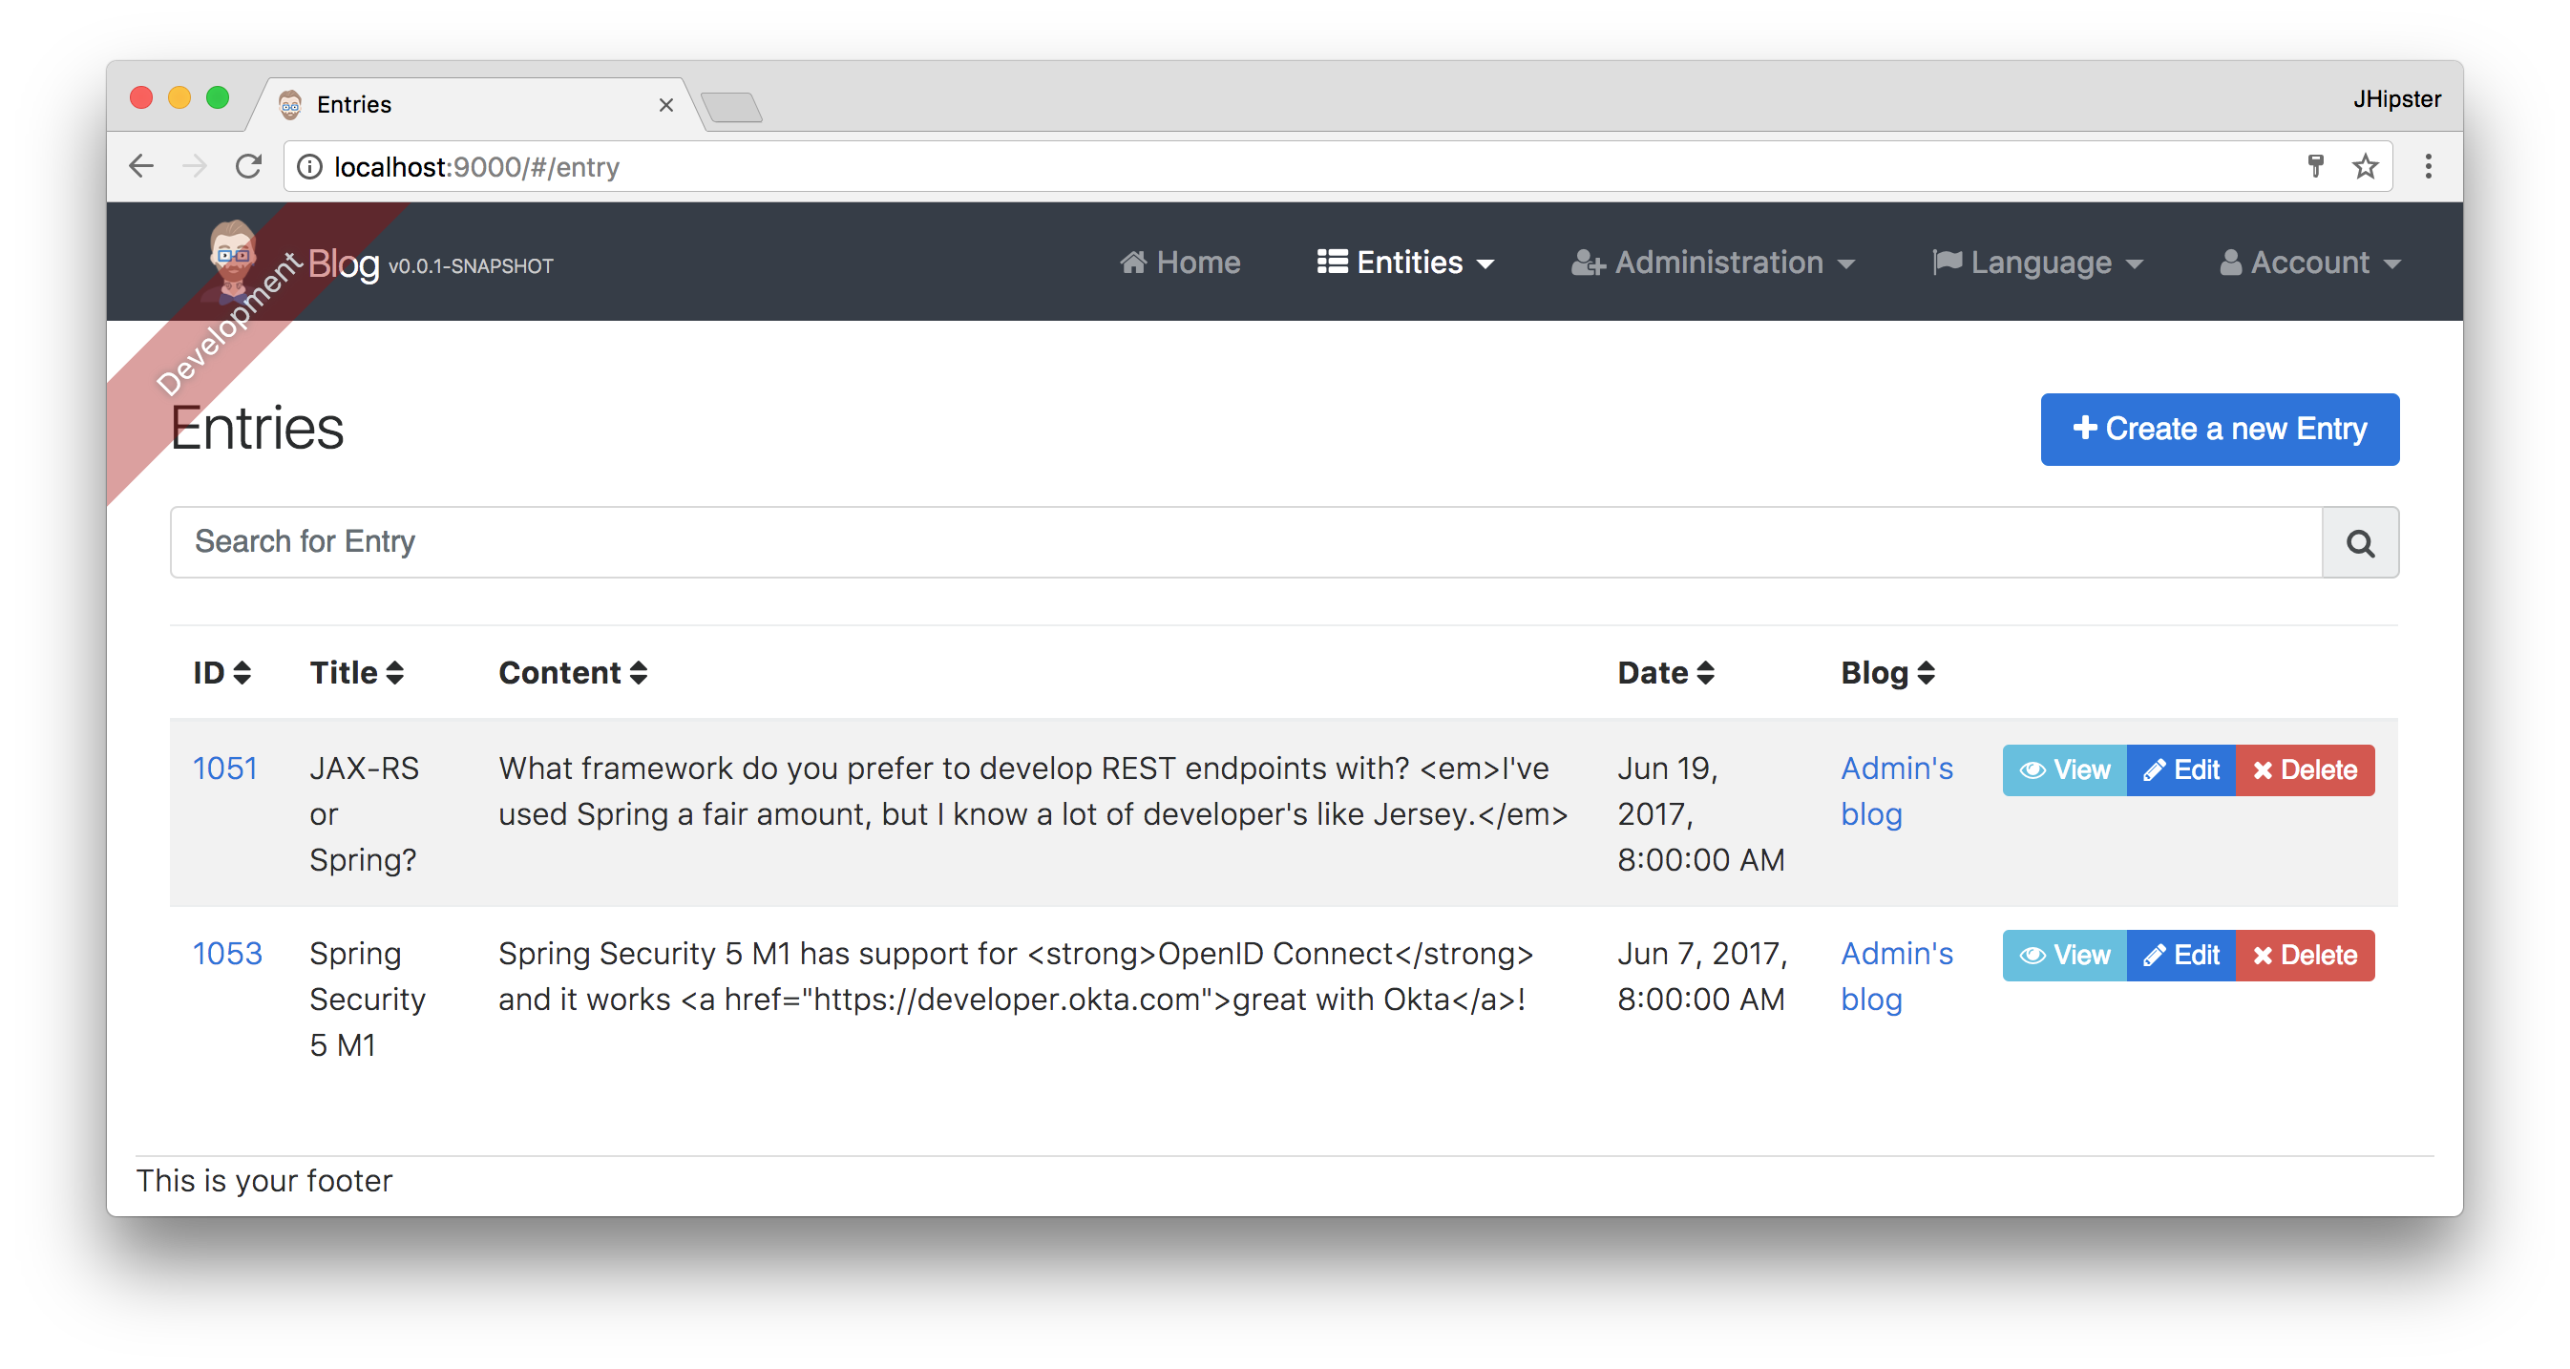
Task: Bookmark page with star icon
Action: click(x=2365, y=166)
